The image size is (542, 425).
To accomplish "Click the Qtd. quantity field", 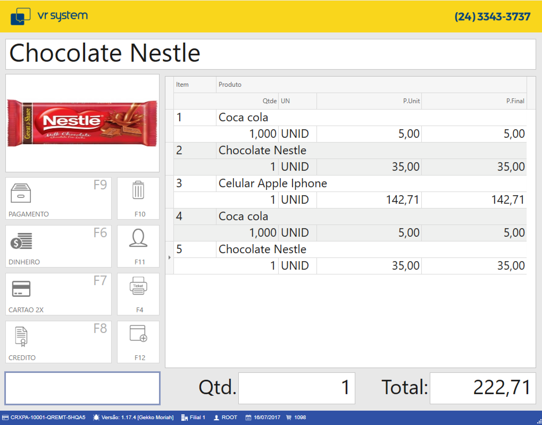I will tap(297, 388).
